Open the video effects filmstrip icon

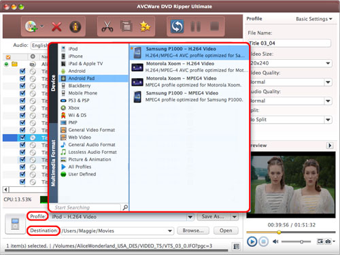[x=126, y=27]
